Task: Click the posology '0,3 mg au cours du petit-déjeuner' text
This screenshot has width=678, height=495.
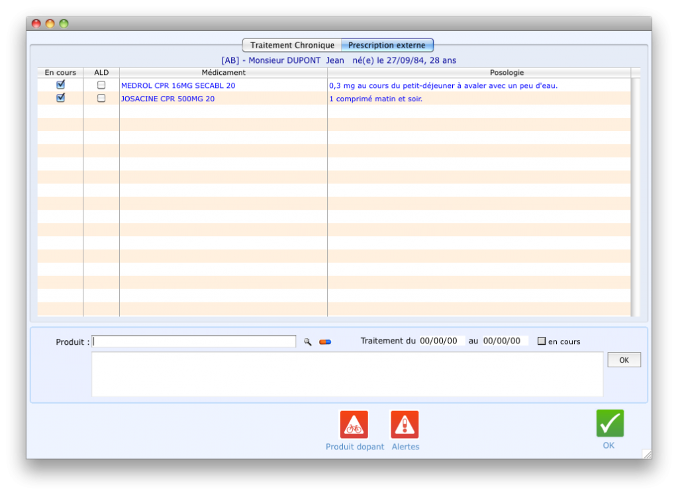Action: point(443,85)
